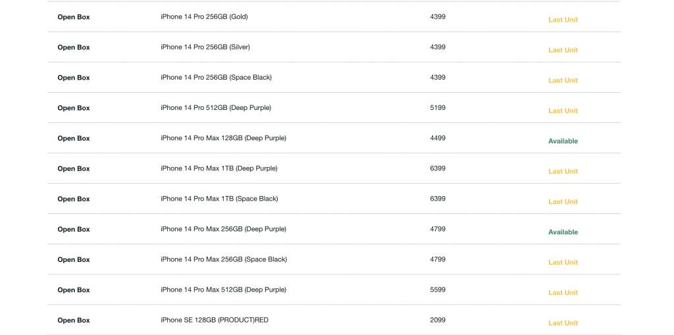
Task: Click the 2099 price of the iPhone SE
Action: [438, 320]
